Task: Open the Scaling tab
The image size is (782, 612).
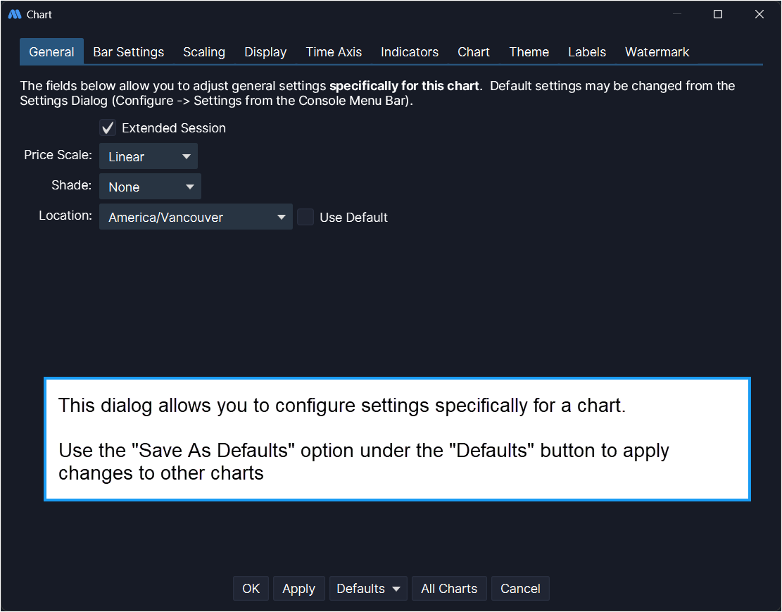Action: 204,52
